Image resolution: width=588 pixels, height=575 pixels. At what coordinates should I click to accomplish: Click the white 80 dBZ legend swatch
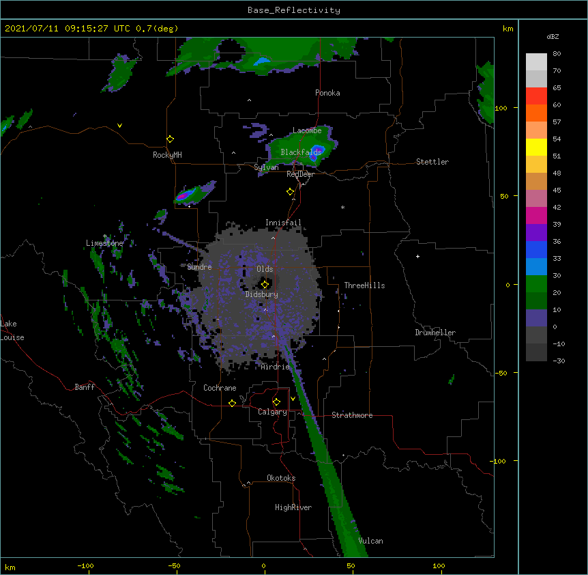(x=536, y=62)
